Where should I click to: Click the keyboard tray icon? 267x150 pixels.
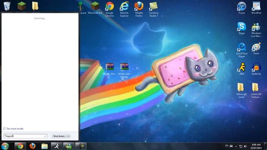pyautogui.click(x=231, y=146)
